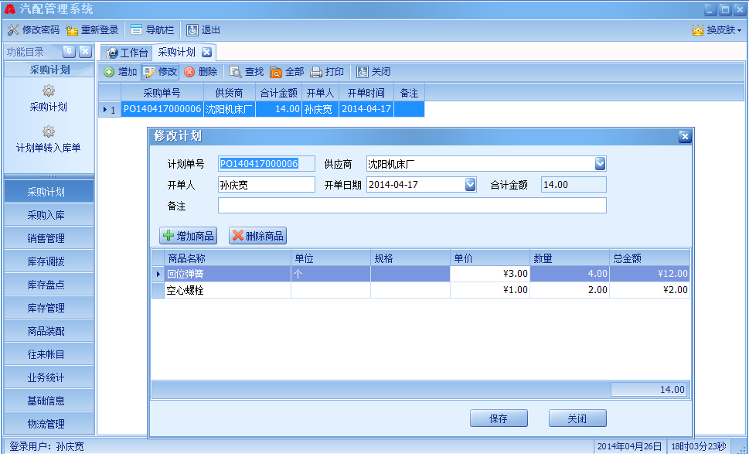This screenshot has width=749, height=454.
Task: Click the 保存 (save) button
Action: 499,418
